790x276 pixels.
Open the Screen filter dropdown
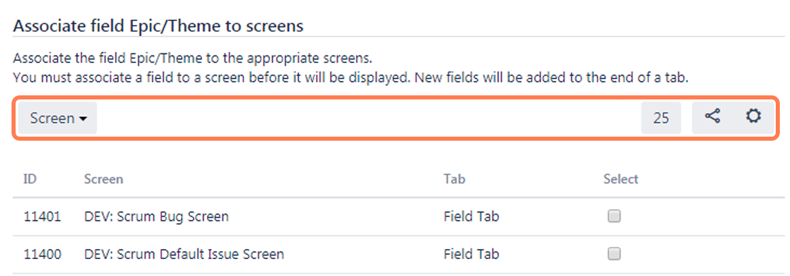point(57,118)
